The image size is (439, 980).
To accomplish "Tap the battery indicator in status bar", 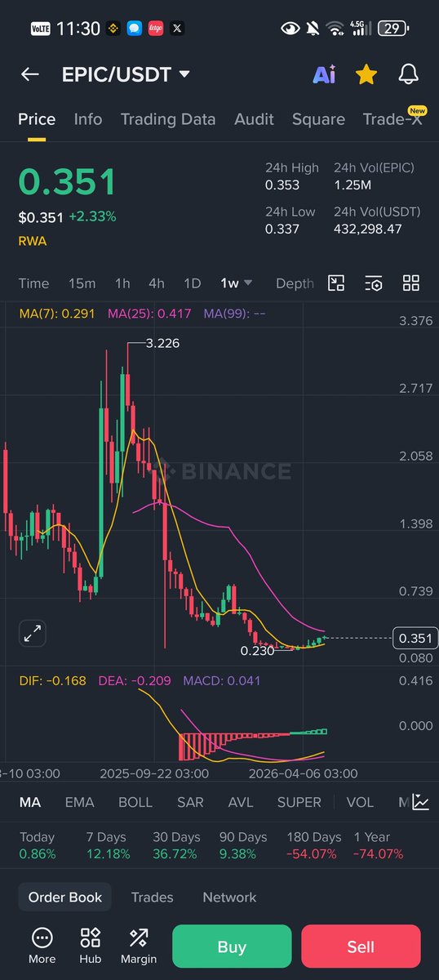I will pyautogui.click(x=392, y=29).
